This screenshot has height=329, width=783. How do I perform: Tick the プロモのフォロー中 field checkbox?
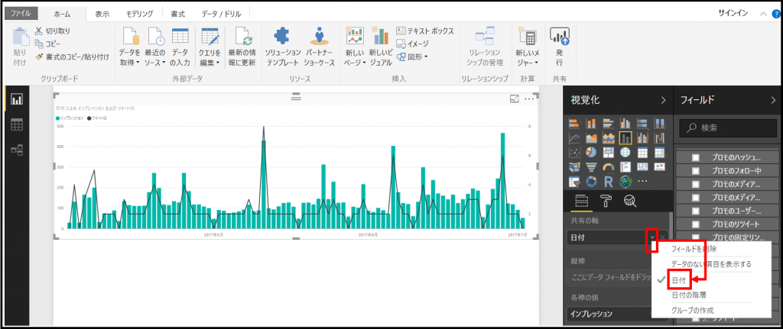[x=696, y=170]
